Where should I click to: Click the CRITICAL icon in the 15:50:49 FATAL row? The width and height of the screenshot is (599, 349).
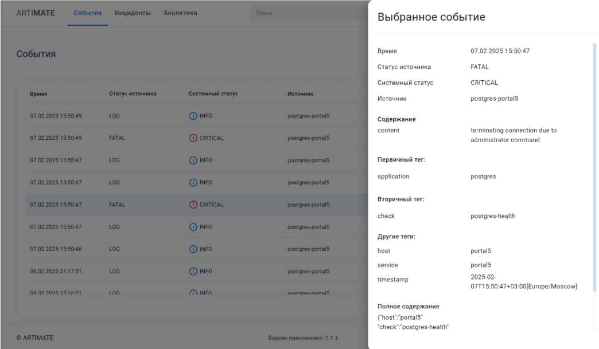pyautogui.click(x=193, y=138)
